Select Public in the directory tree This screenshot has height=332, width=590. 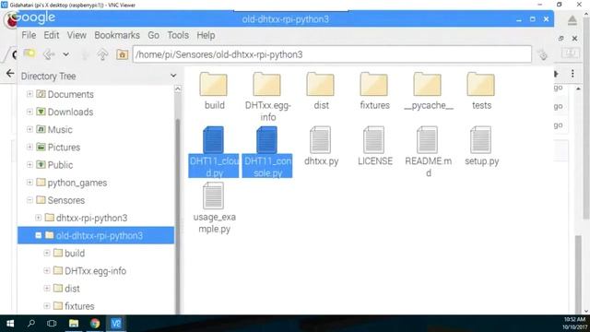click(60, 165)
